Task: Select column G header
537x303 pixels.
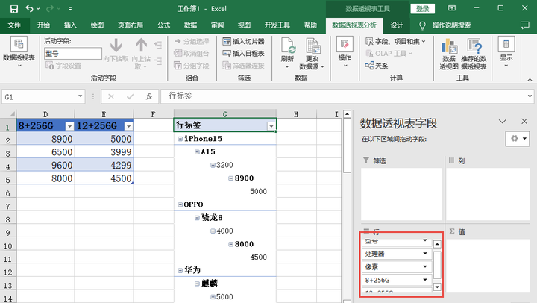Action: pos(225,113)
